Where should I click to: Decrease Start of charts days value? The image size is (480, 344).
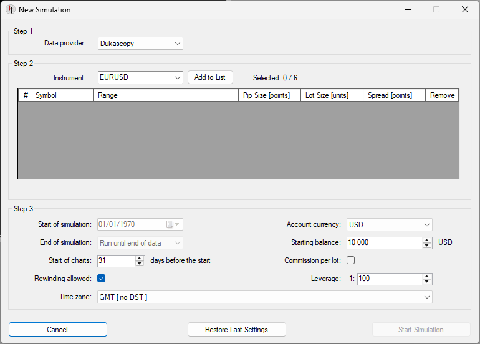click(x=140, y=264)
